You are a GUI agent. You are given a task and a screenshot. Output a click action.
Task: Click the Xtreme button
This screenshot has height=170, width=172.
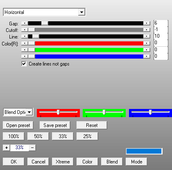point(63,162)
